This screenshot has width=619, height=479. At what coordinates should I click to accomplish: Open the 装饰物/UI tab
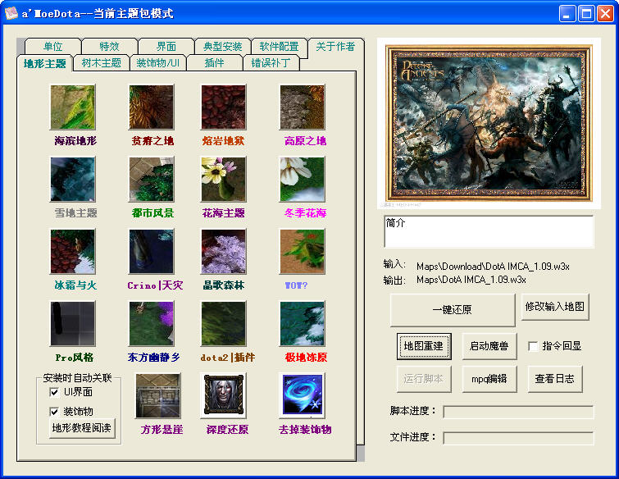point(158,63)
